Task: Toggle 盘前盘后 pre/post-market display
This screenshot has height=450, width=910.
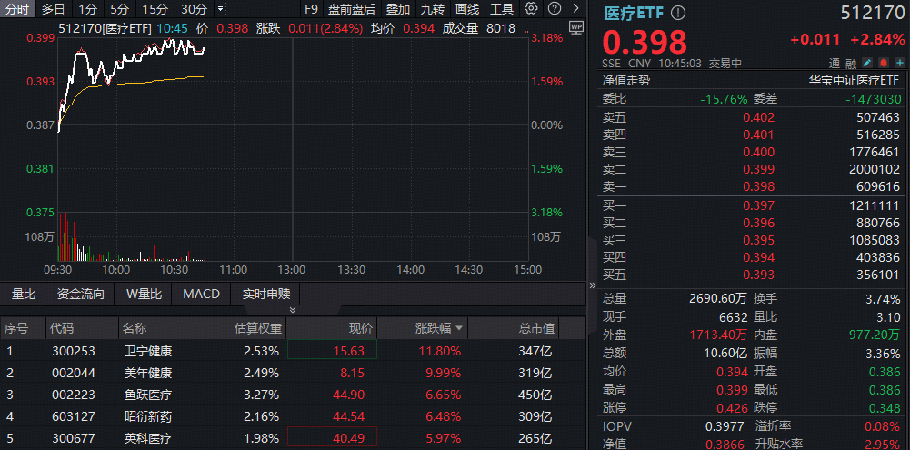Action: 352,9
